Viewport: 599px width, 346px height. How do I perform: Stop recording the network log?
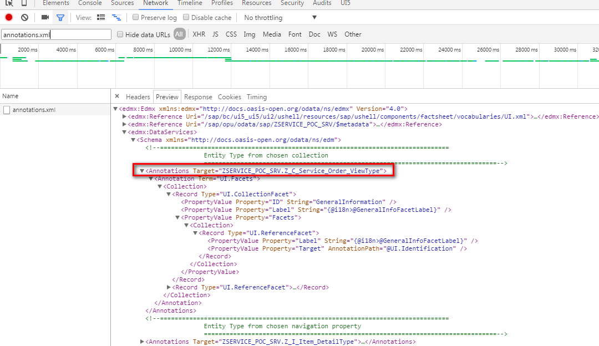[x=9, y=18]
